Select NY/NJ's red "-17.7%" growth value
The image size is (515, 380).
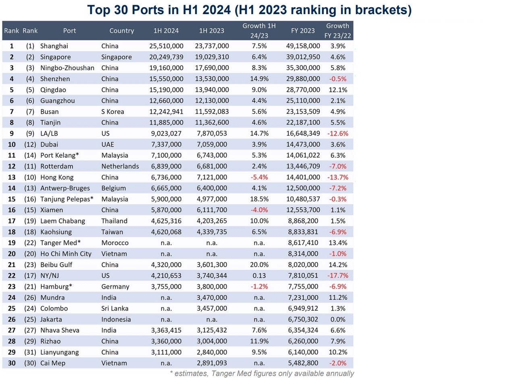[x=338, y=276]
